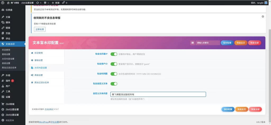Click the 自定义文本内容 input field
This screenshot has height=125, width=271.
158,94
